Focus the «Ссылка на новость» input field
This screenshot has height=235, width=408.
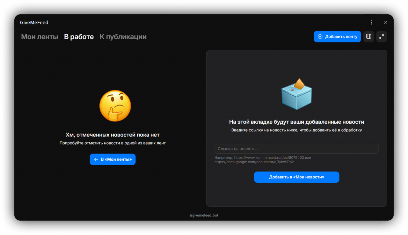[296, 149]
